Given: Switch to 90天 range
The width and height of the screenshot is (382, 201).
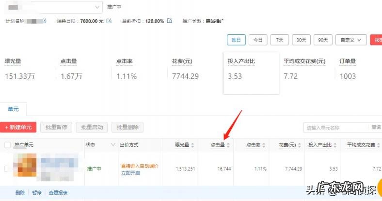Looking at the screenshot, I should point(323,40).
